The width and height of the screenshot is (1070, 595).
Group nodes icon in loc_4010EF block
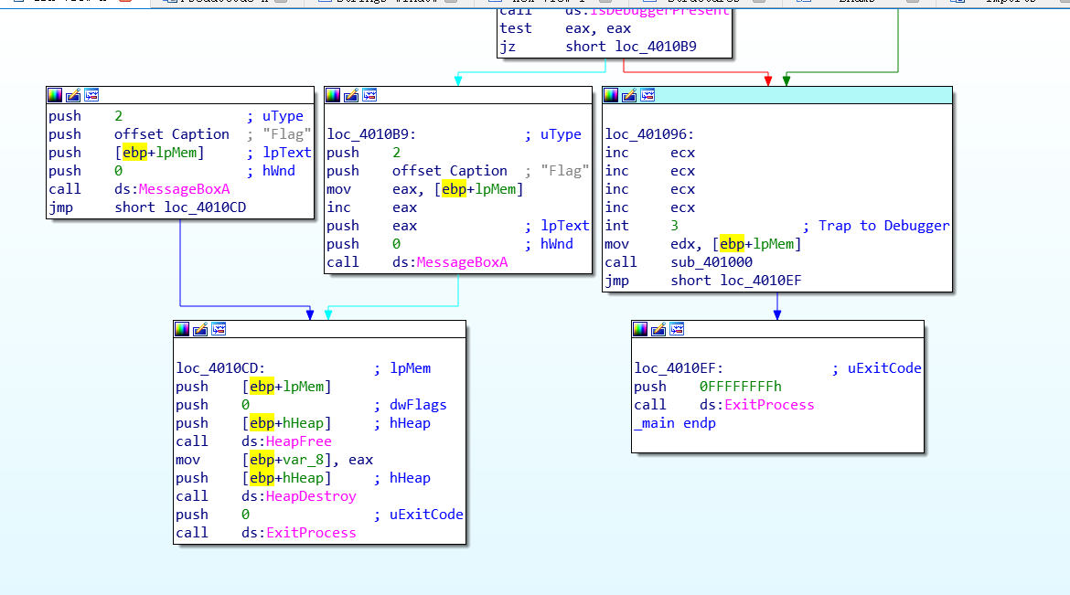[x=677, y=330]
